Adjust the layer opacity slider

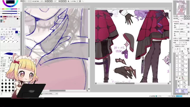[184, 40]
